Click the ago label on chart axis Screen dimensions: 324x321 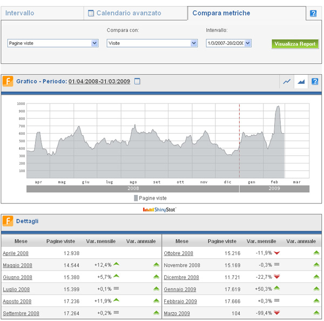point(133,182)
